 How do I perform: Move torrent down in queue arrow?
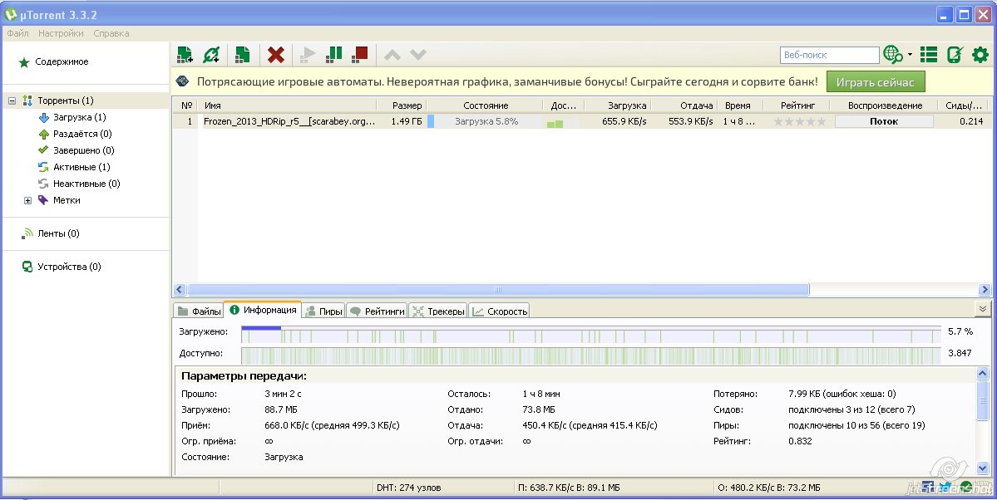click(x=417, y=56)
